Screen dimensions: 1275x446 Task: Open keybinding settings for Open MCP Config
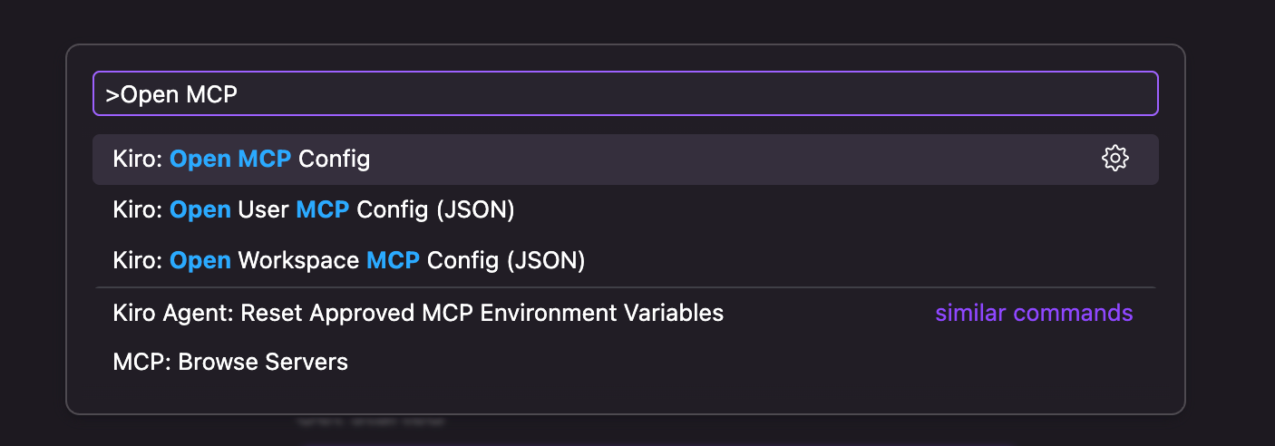click(x=1114, y=159)
